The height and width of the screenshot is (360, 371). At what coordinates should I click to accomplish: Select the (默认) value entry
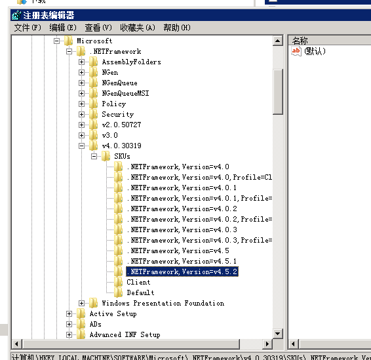tap(315, 51)
